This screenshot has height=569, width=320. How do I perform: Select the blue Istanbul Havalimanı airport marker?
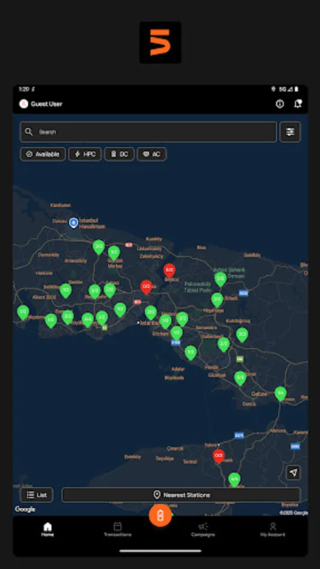click(73, 223)
